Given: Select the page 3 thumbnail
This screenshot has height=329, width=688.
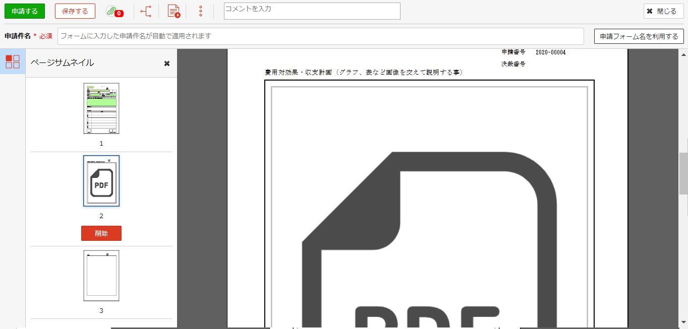Looking at the screenshot, I should [101, 276].
